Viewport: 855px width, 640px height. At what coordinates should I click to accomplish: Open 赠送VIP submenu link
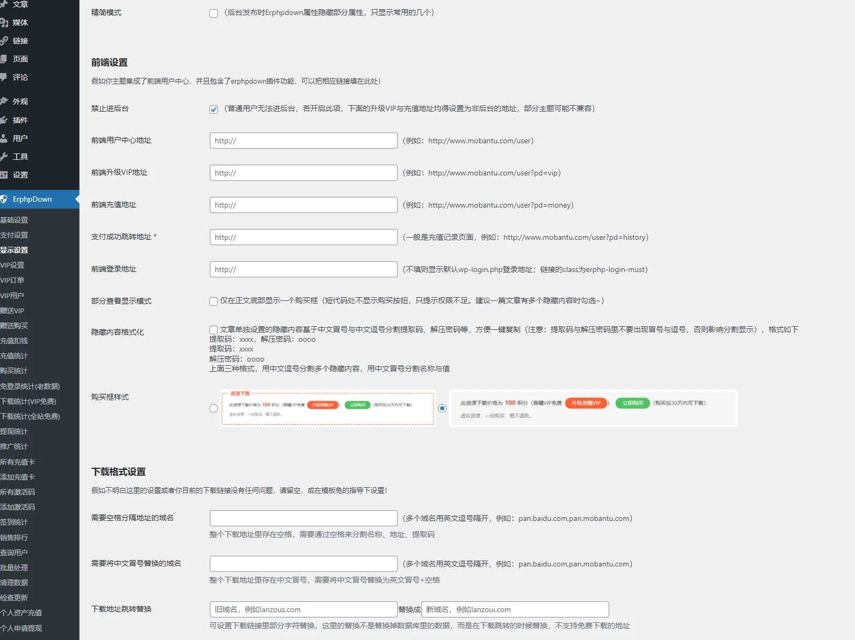(x=12, y=311)
